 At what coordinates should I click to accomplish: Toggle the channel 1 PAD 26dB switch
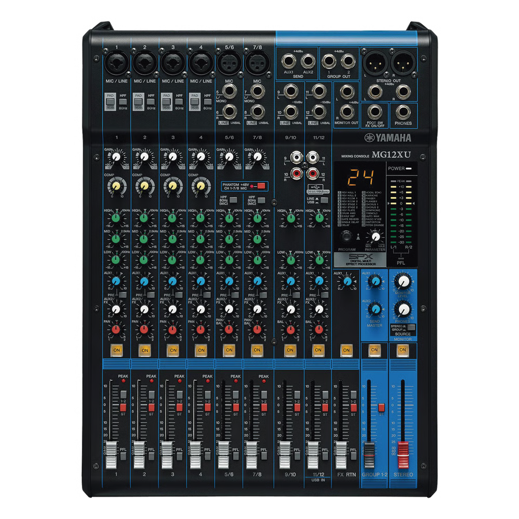coord(110,102)
